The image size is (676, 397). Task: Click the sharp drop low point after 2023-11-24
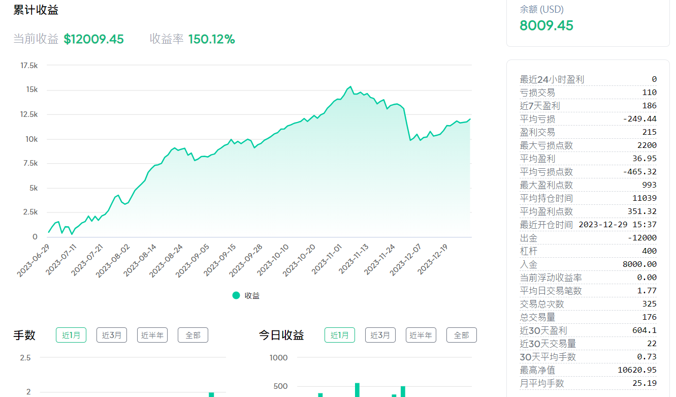click(x=410, y=140)
